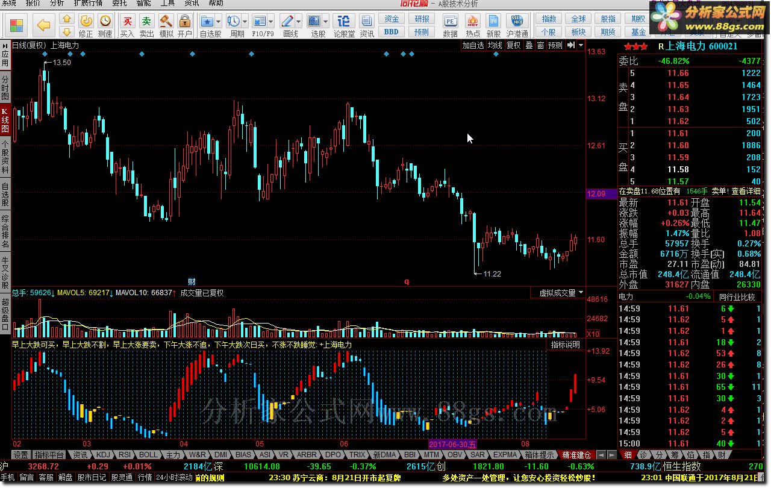Expand the 虚拟成交量 dropdown

[581, 293]
